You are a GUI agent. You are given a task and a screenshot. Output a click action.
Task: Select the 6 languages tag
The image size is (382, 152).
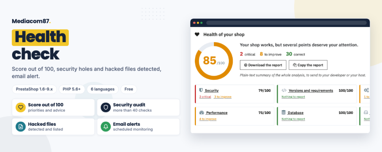[x=102, y=89]
